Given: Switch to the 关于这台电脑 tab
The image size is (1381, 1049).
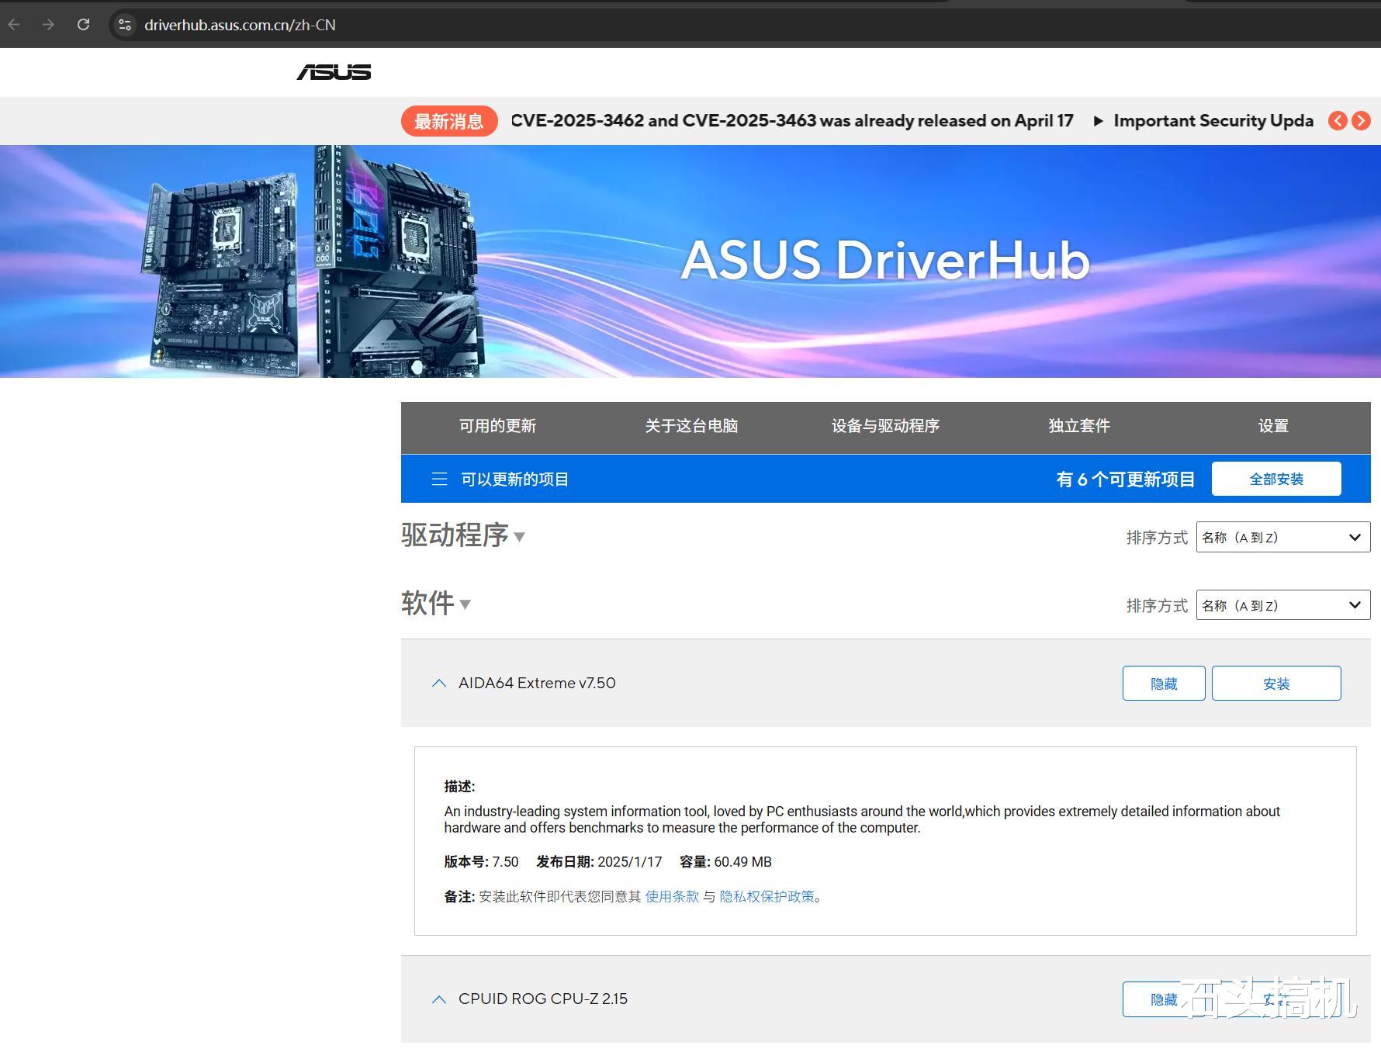Looking at the screenshot, I should (x=691, y=426).
